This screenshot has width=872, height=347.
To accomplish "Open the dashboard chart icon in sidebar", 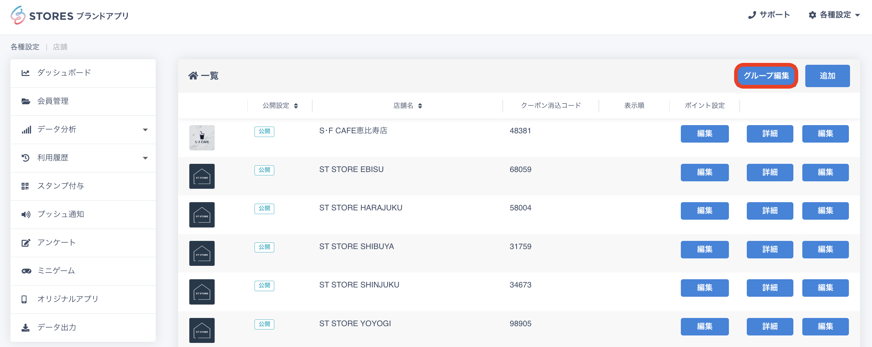I will tap(25, 73).
